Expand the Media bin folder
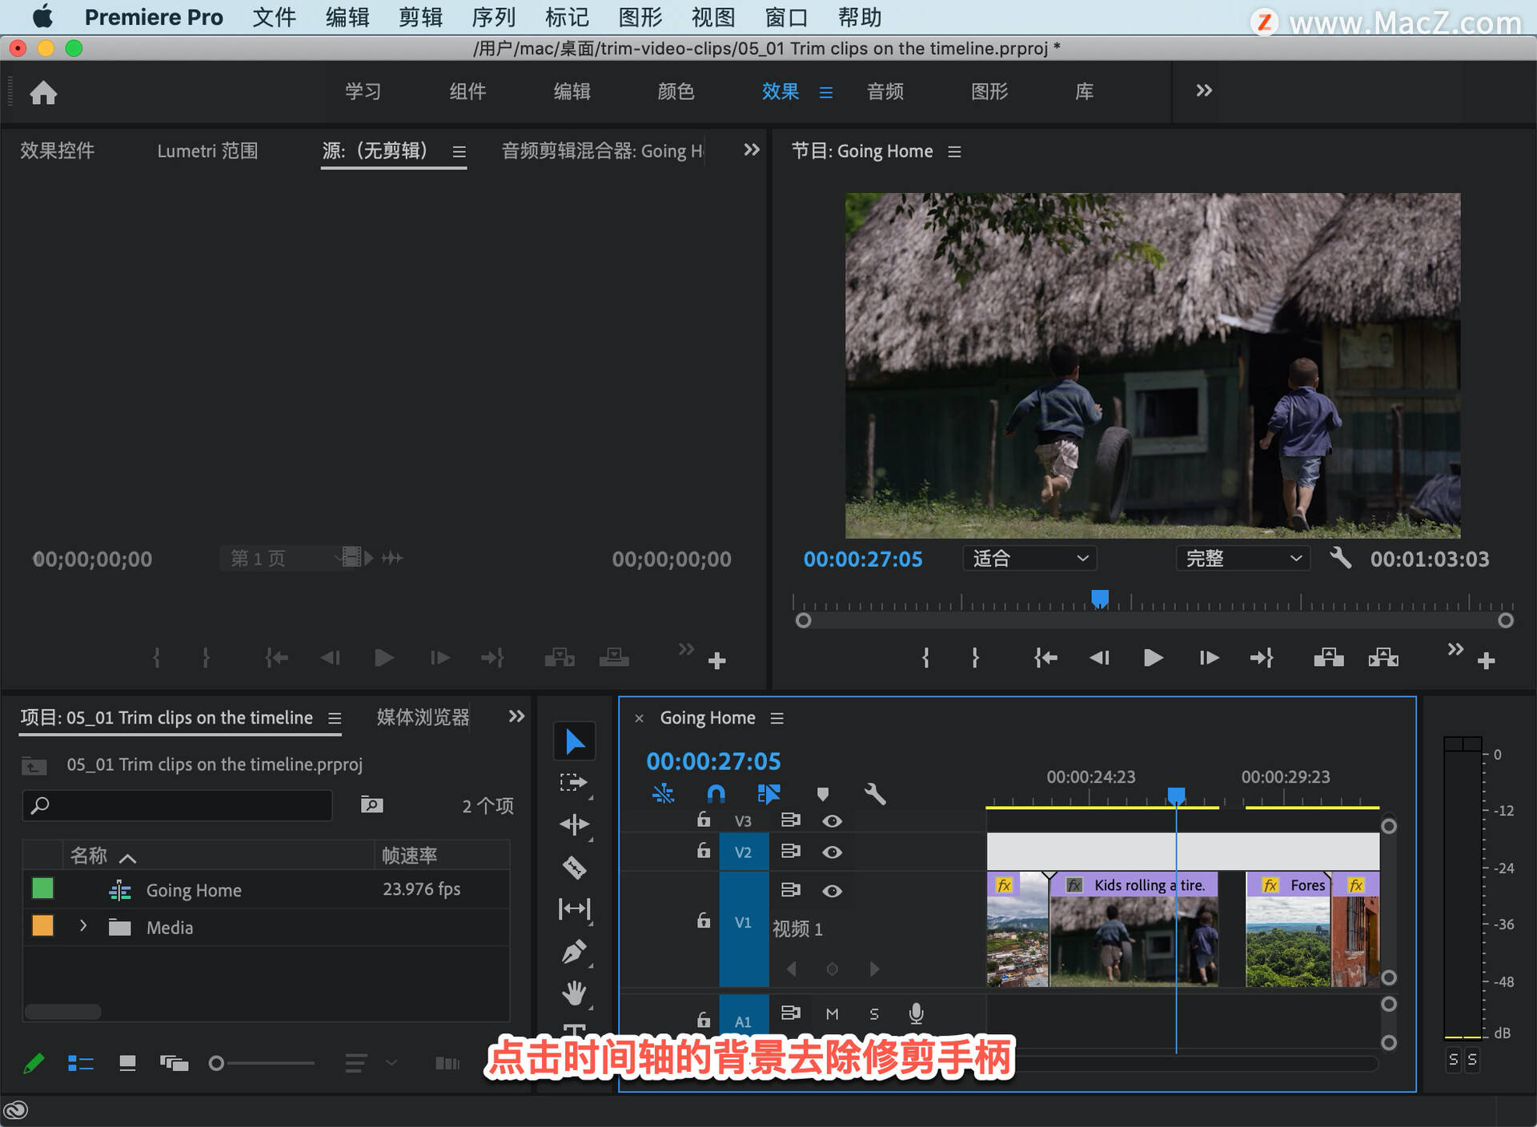The image size is (1537, 1127). point(83,926)
